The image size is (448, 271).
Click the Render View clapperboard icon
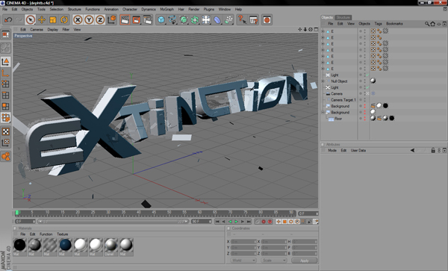(x=125, y=19)
